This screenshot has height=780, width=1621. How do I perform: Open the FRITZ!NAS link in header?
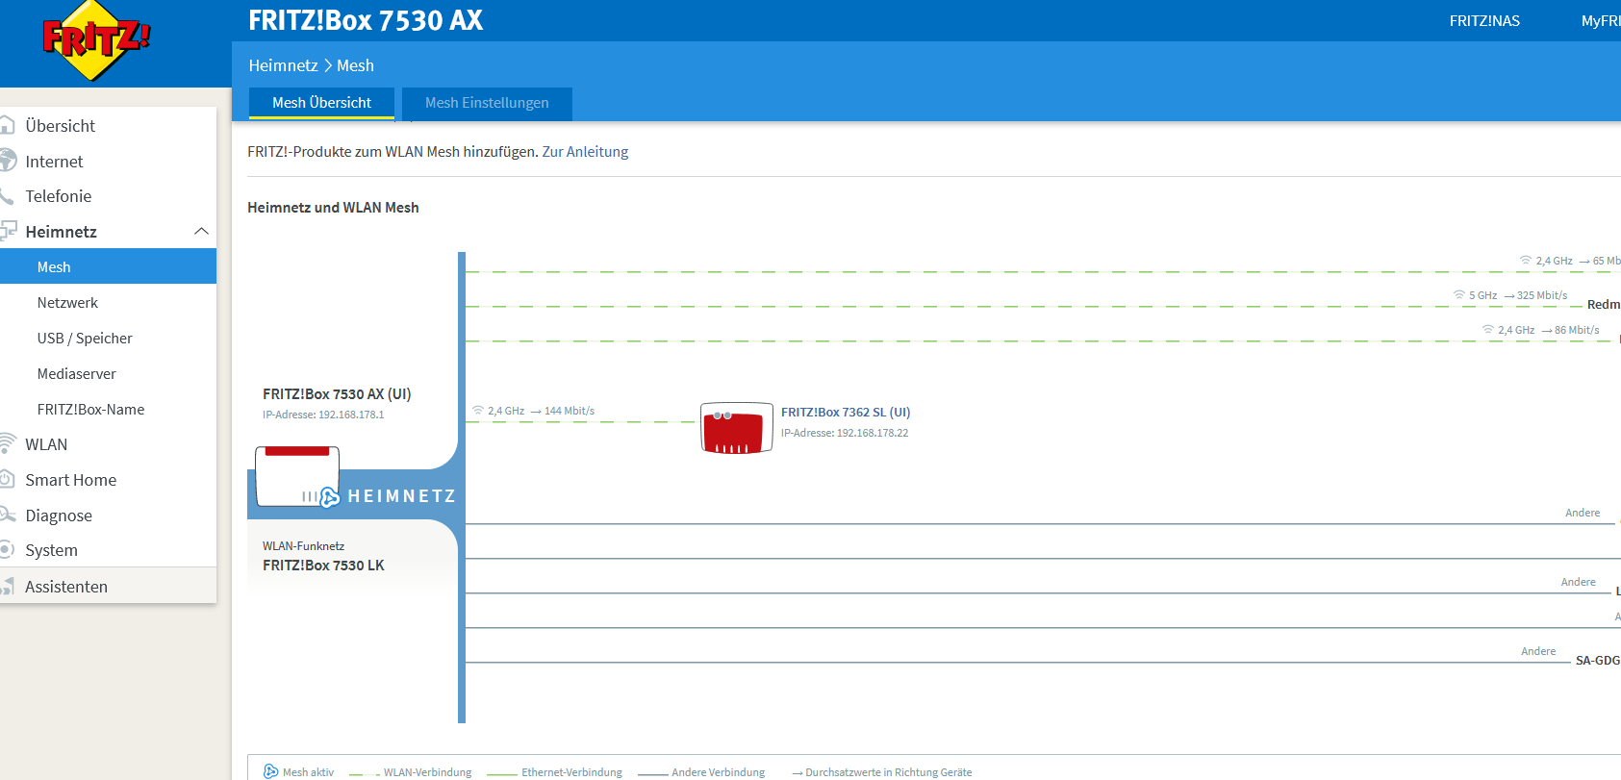click(1484, 20)
